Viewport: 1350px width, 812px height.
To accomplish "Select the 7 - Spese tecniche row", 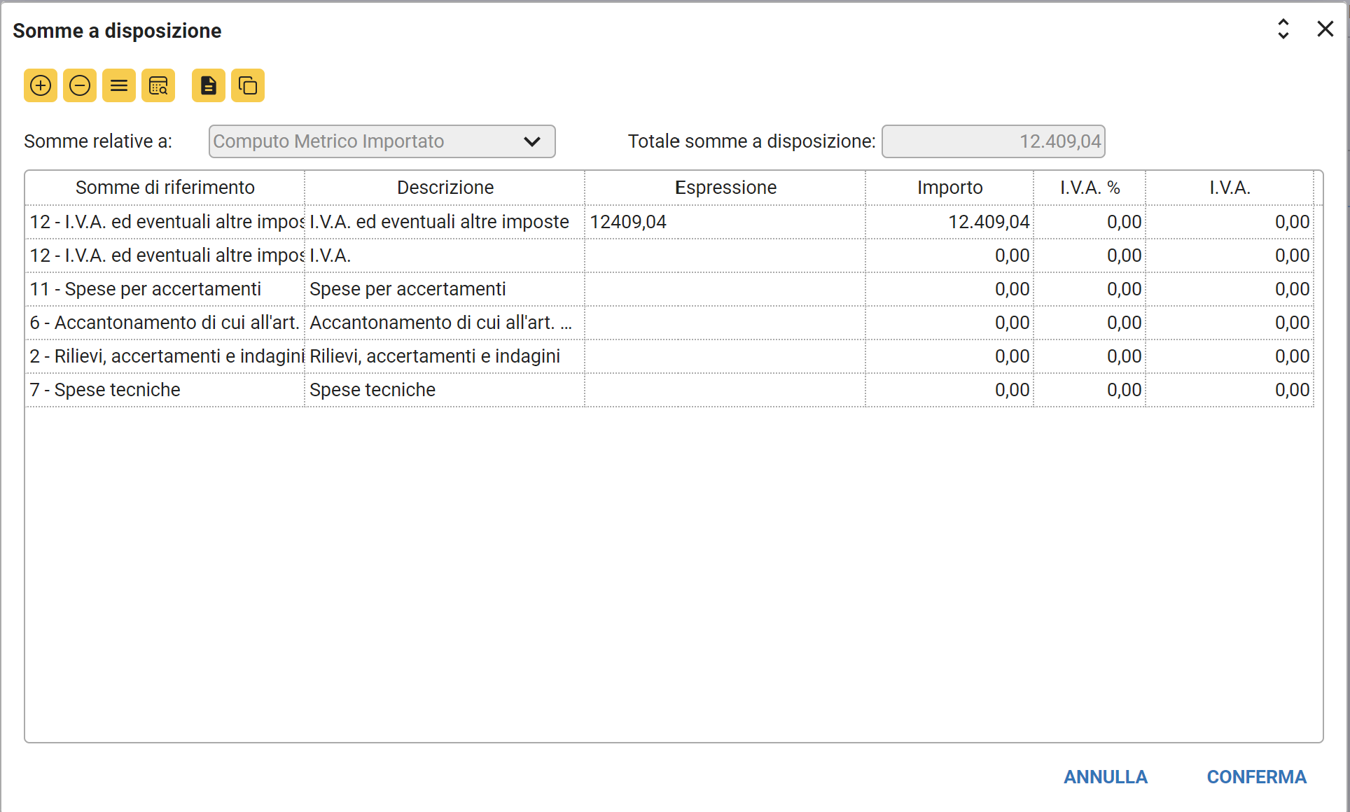I will pos(165,390).
